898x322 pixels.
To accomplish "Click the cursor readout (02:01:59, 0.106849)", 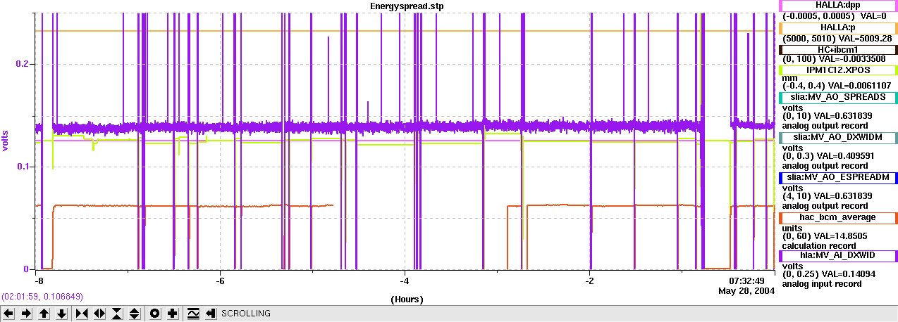I will click(x=42, y=297).
